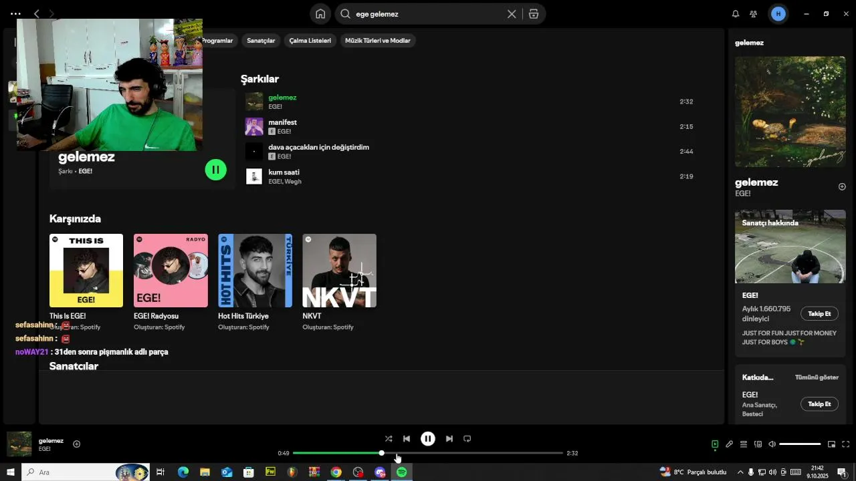The height and width of the screenshot is (481, 856).
Task: Open EGE! artist link under right panel title
Action: (x=743, y=194)
